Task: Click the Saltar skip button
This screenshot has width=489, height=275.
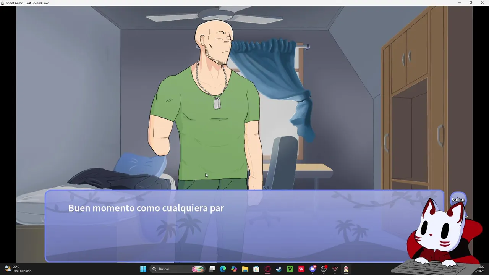Action: 458,200
